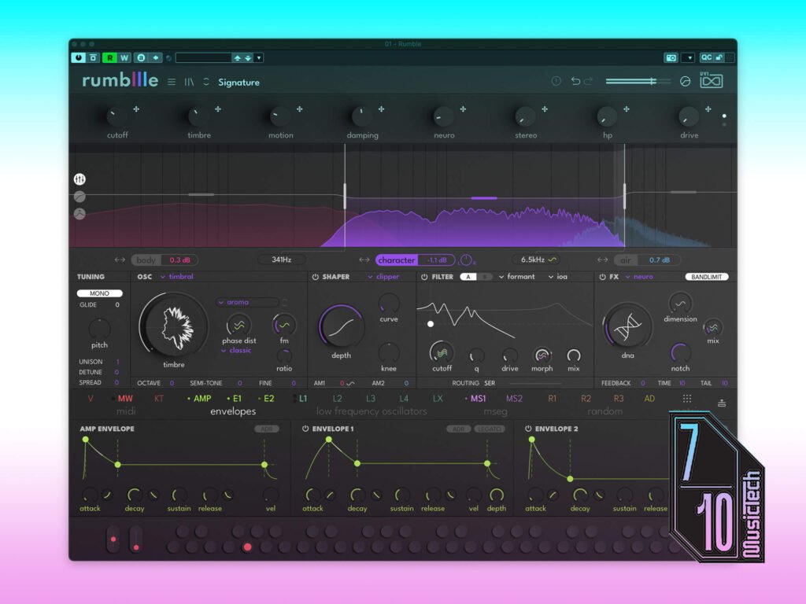Select the character band button
806x604 pixels.
pyautogui.click(x=397, y=260)
